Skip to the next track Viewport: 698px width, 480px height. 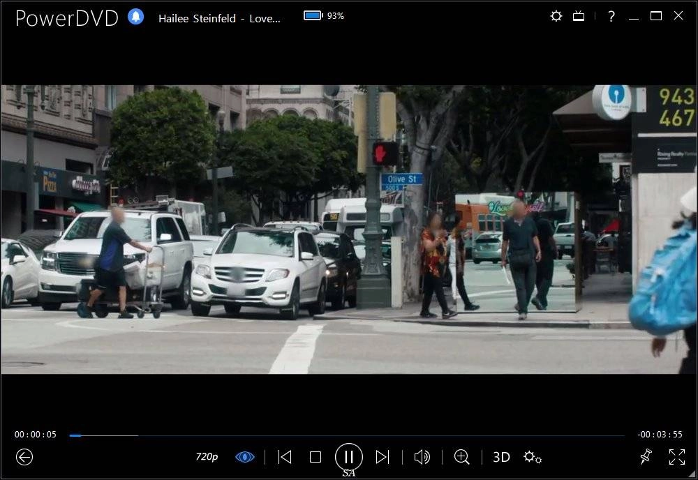(383, 457)
